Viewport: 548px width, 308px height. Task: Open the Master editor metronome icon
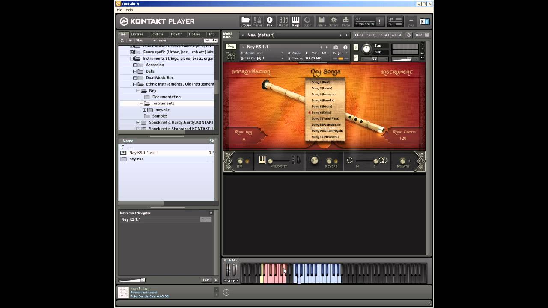[x=257, y=21]
